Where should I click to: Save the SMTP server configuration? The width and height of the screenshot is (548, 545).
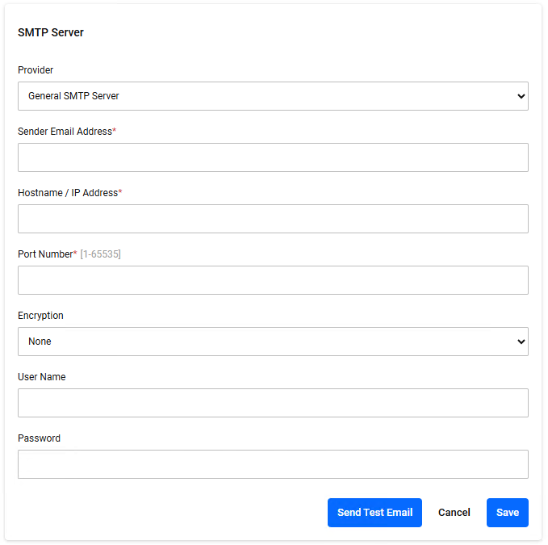point(508,513)
